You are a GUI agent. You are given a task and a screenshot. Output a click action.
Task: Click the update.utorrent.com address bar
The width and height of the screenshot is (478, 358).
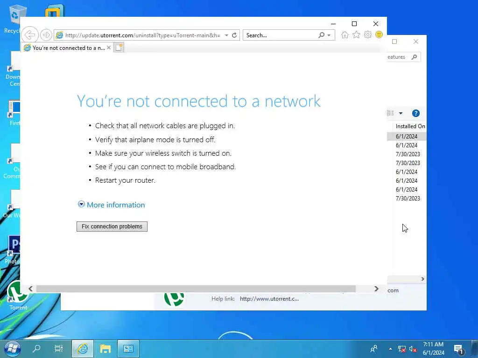click(x=142, y=35)
